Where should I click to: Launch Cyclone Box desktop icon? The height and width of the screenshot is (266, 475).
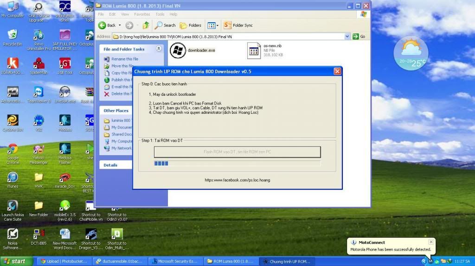[x=13, y=123]
